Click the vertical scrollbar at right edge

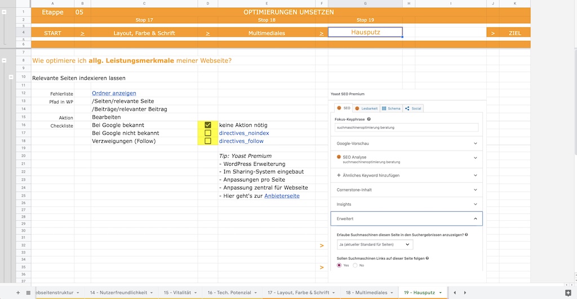click(575, 103)
